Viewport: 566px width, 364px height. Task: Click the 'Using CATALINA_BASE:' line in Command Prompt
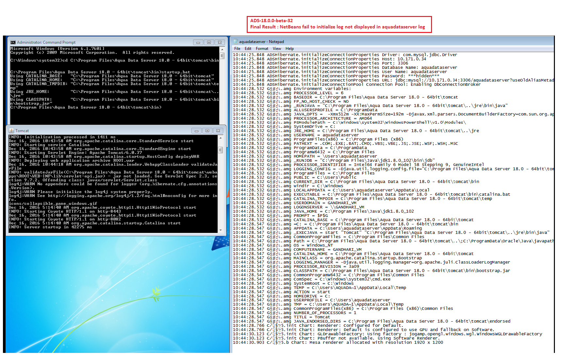click(112, 76)
